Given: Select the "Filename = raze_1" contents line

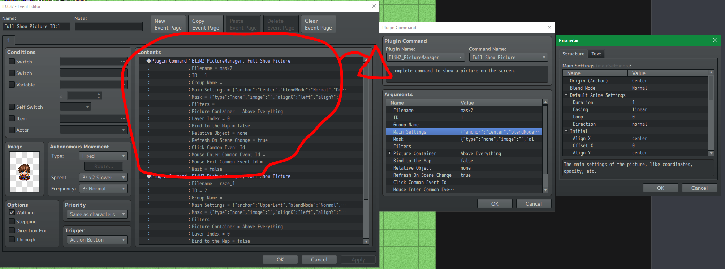Looking at the screenshot, I should 251,183.
